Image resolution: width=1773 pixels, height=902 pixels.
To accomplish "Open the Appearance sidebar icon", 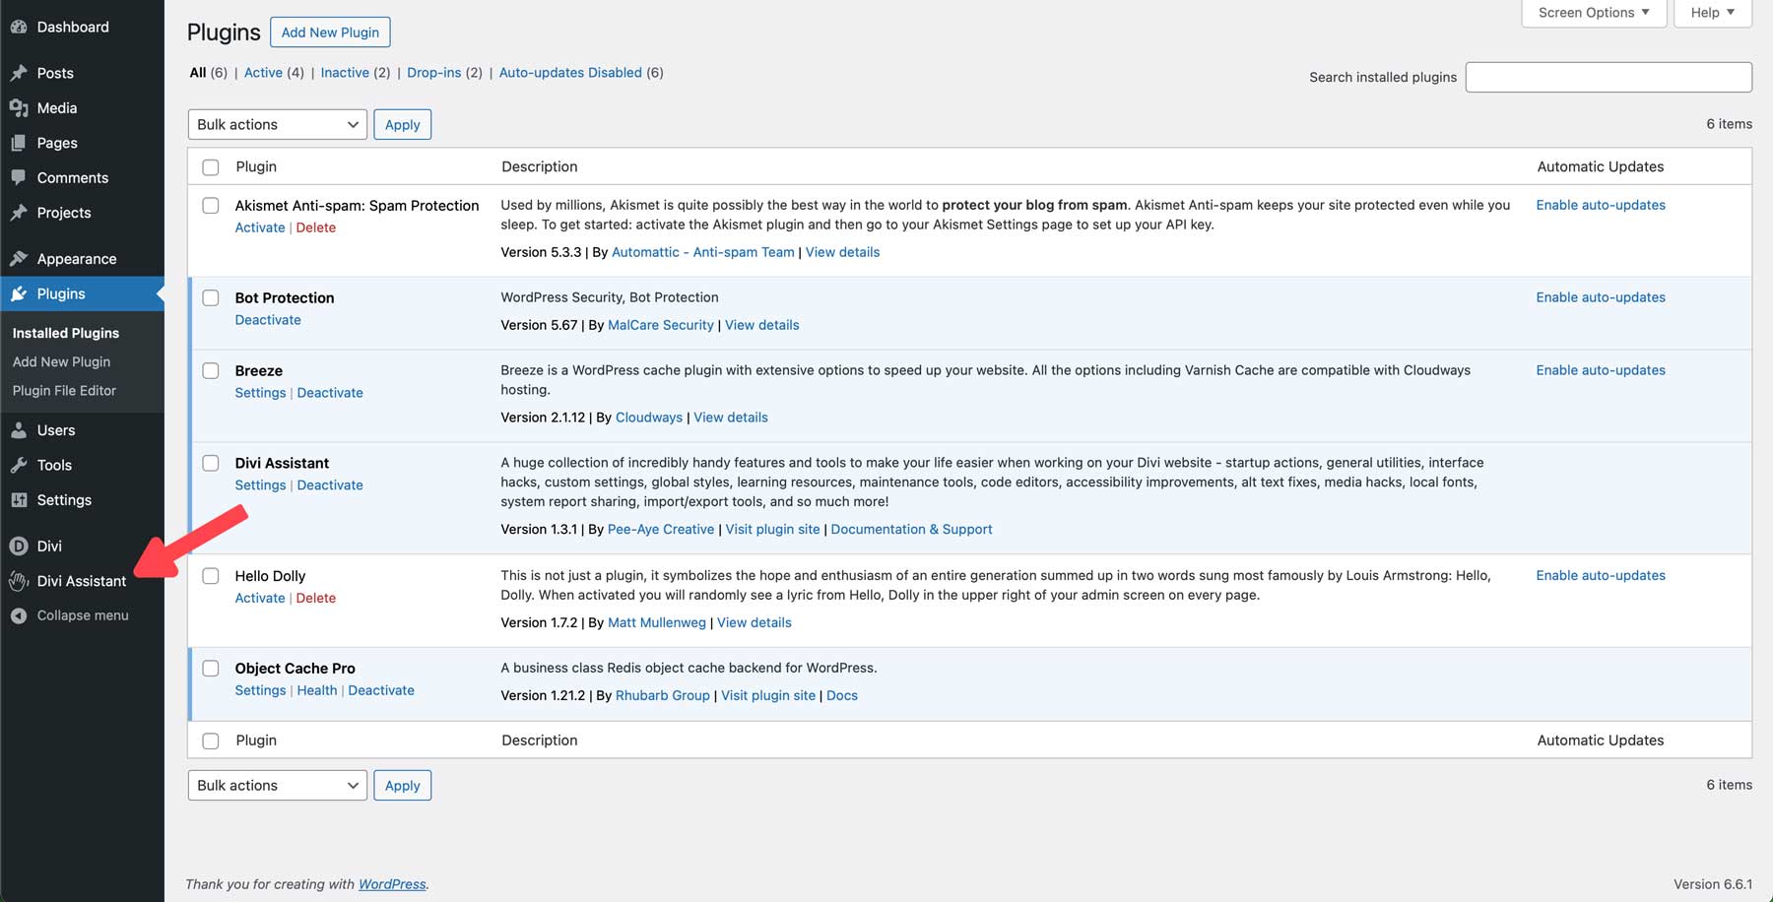I will pyautogui.click(x=20, y=258).
